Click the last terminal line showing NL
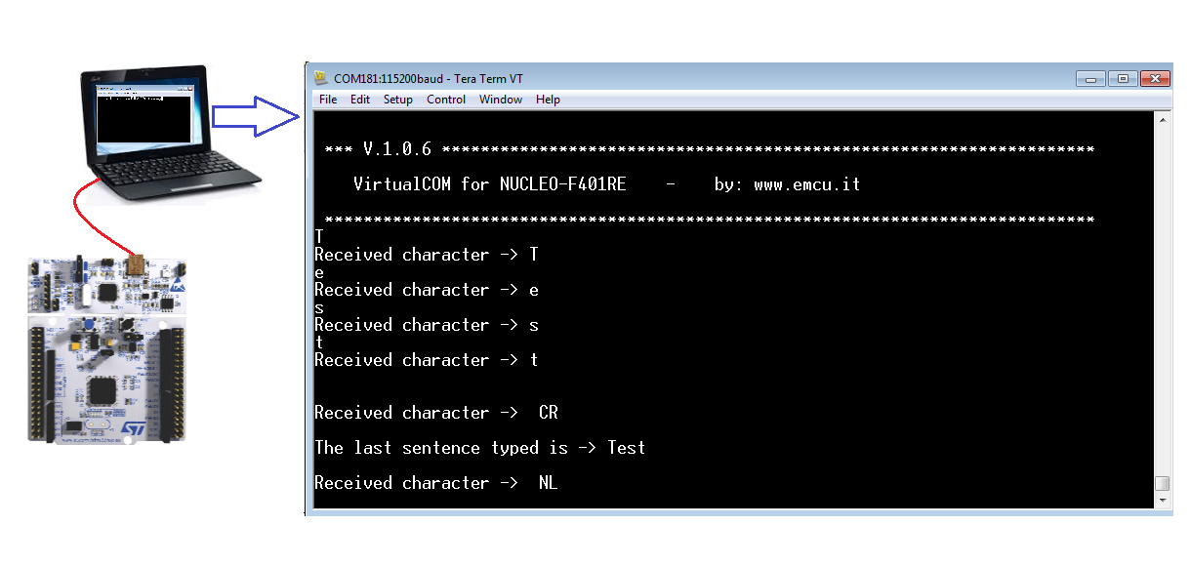Viewport: 1190px width, 565px height. coord(435,483)
